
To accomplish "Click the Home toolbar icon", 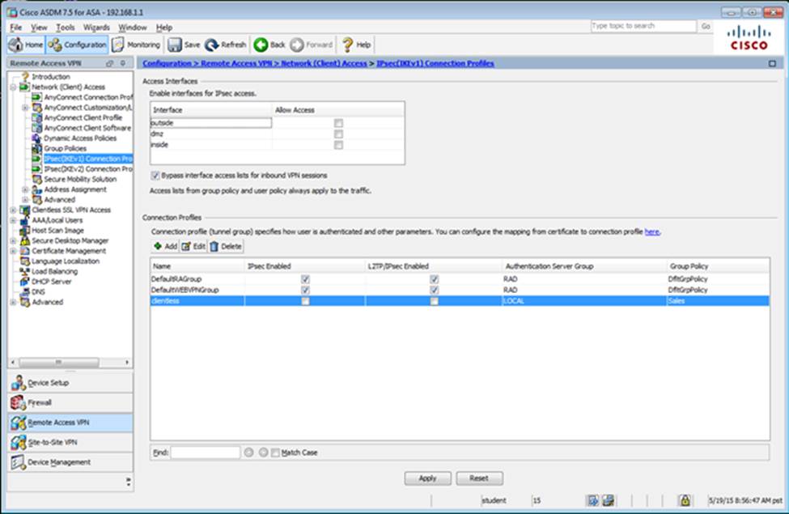I will coord(25,45).
